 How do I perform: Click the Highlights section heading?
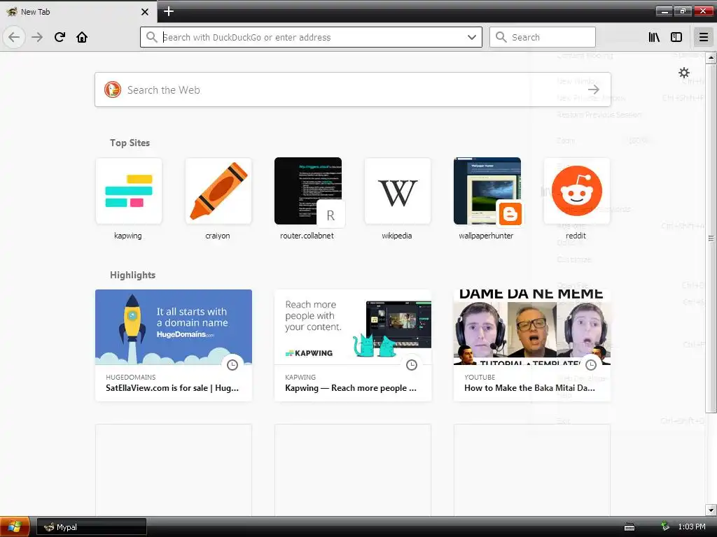[132, 275]
